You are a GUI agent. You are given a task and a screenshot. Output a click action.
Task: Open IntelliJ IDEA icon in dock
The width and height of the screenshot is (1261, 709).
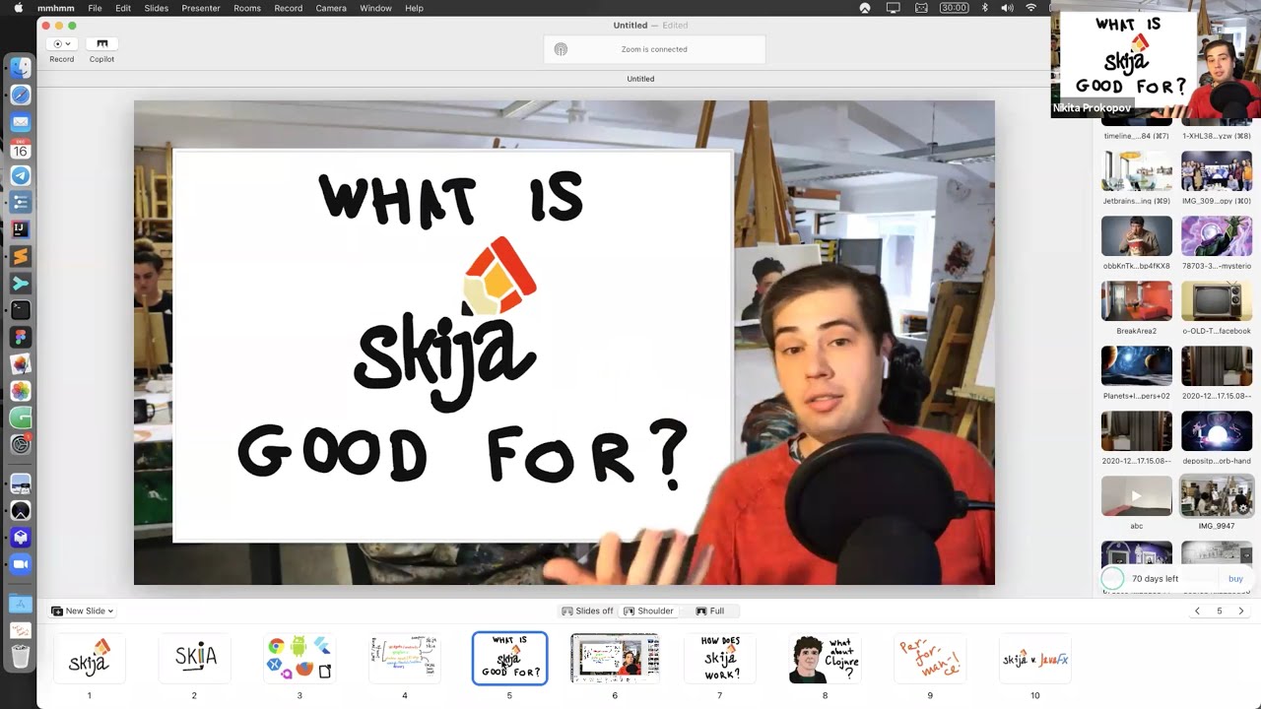21,228
